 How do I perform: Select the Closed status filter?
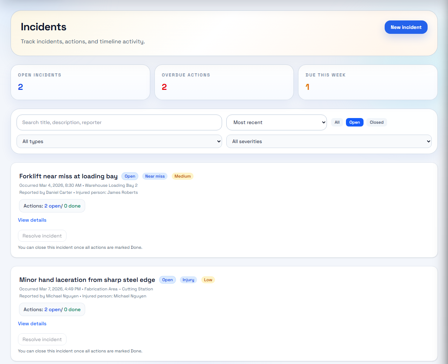(377, 122)
